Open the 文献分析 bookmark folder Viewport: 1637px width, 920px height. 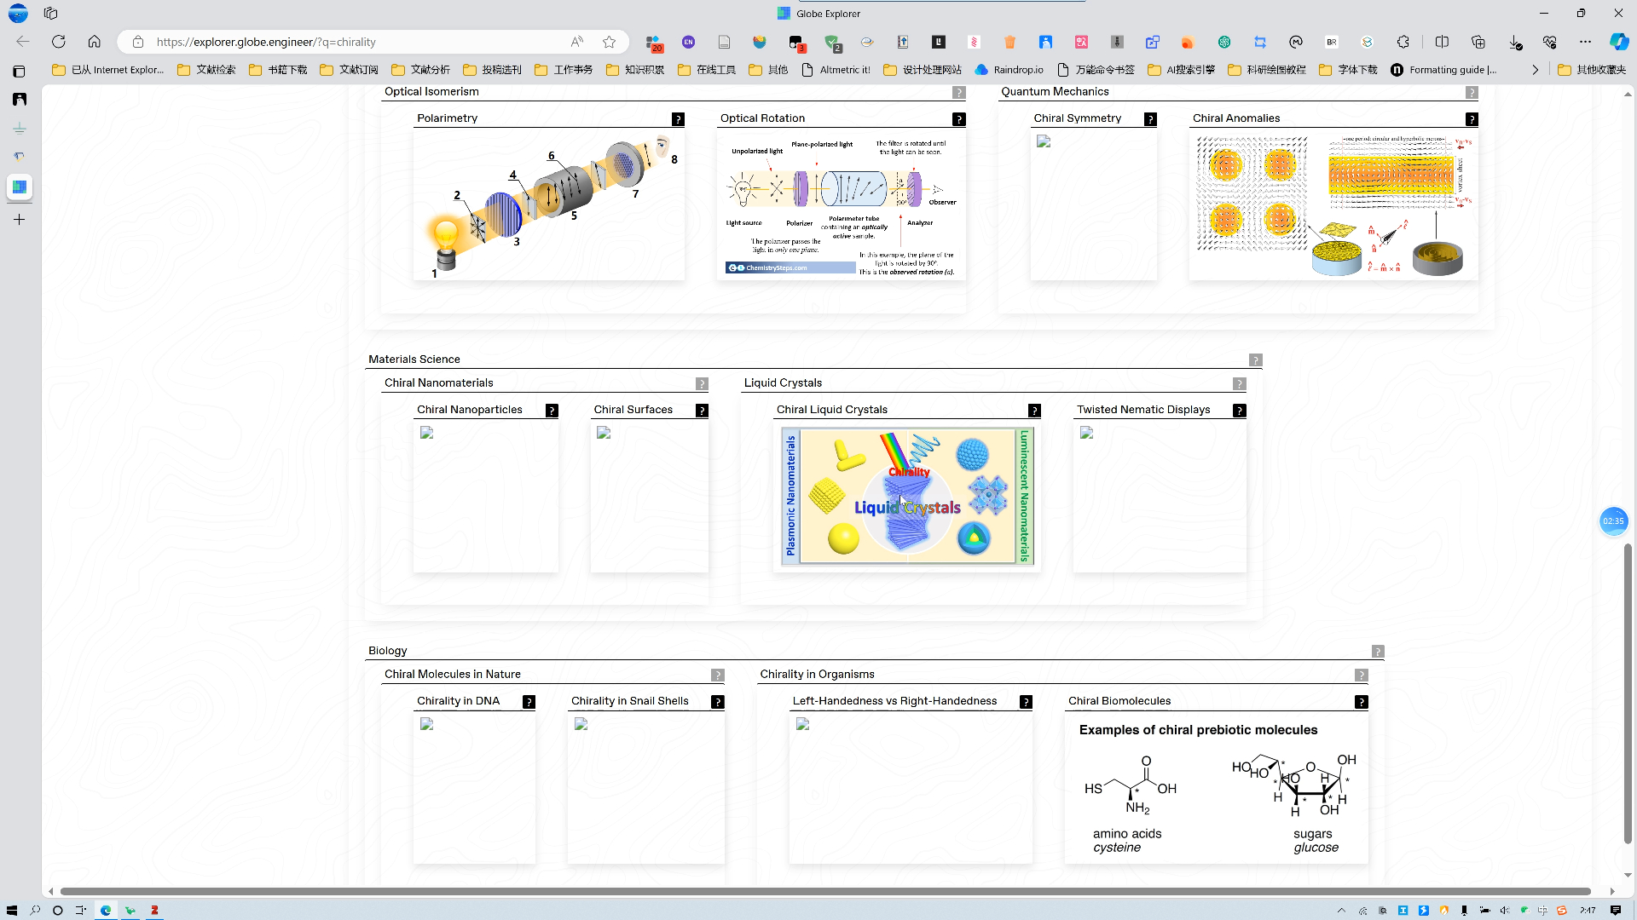[x=421, y=70]
